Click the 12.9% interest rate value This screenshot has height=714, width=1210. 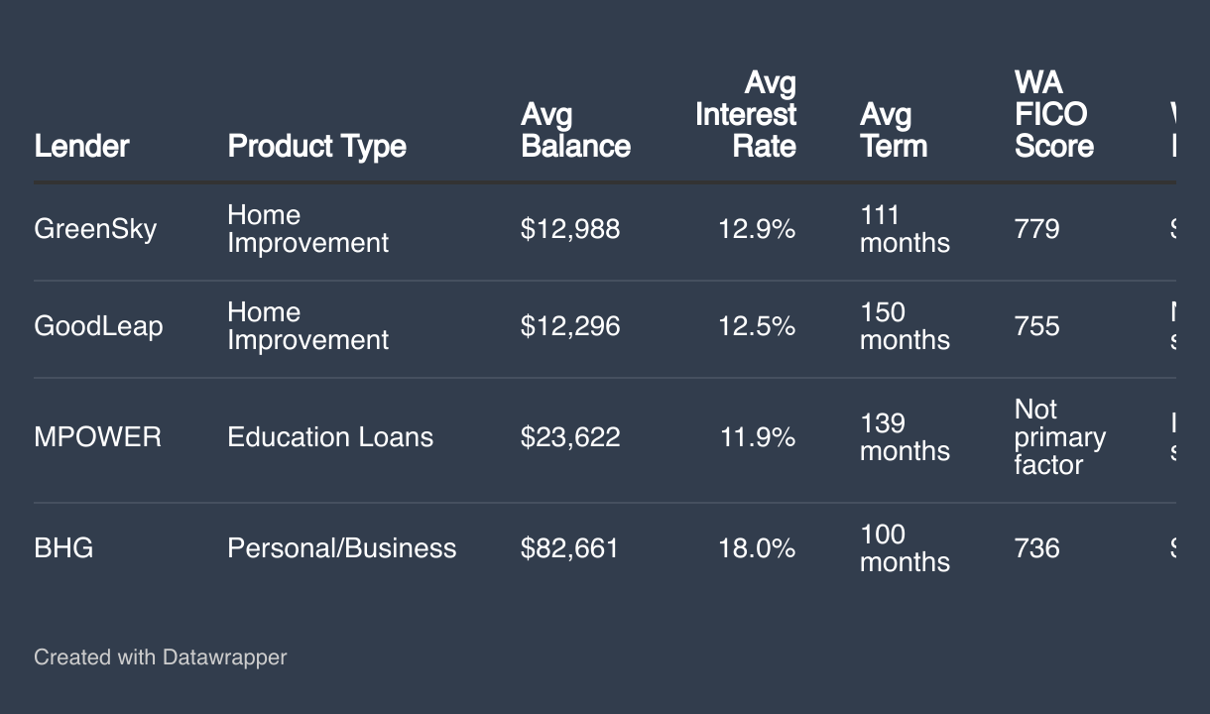point(757,229)
